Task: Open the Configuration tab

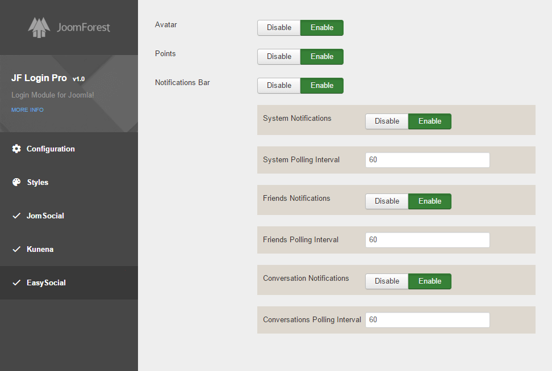Action: [51, 149]
